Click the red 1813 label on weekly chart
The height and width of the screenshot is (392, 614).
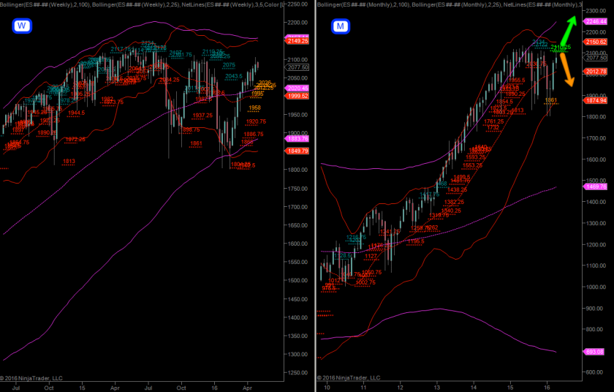pyautogui.click(x=69, y=162)
